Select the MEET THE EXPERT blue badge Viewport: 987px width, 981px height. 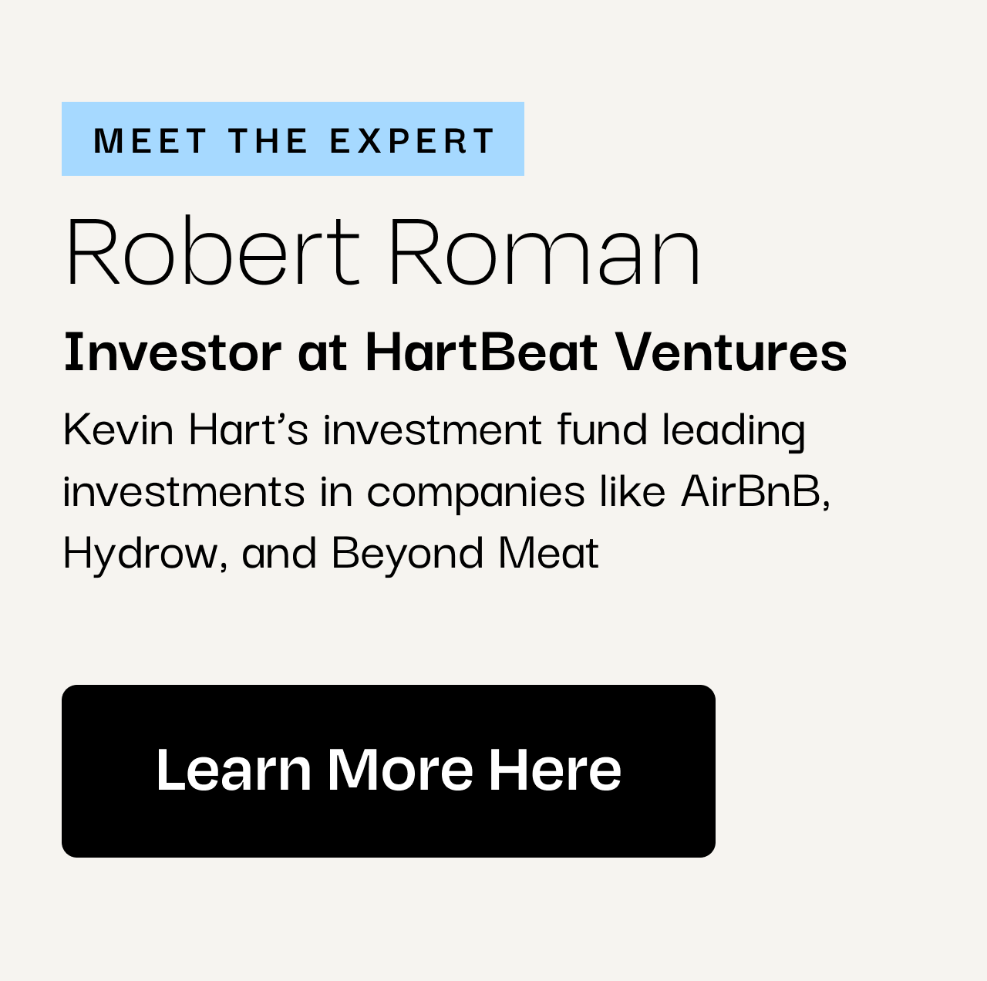(293, 139)
